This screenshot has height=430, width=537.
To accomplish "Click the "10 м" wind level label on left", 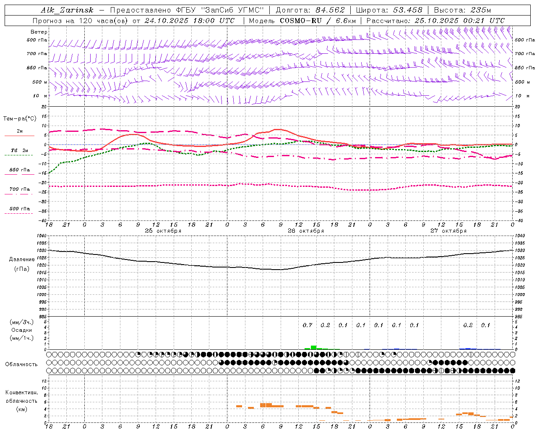I will click(40, 96).
